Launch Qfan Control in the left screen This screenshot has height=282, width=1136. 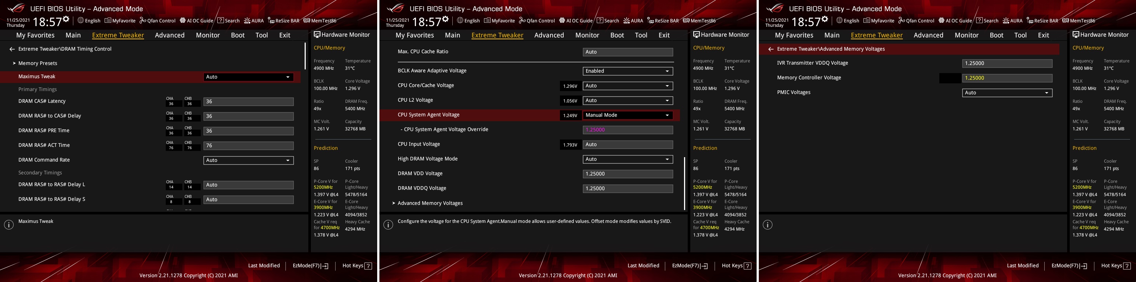(157, 21)
